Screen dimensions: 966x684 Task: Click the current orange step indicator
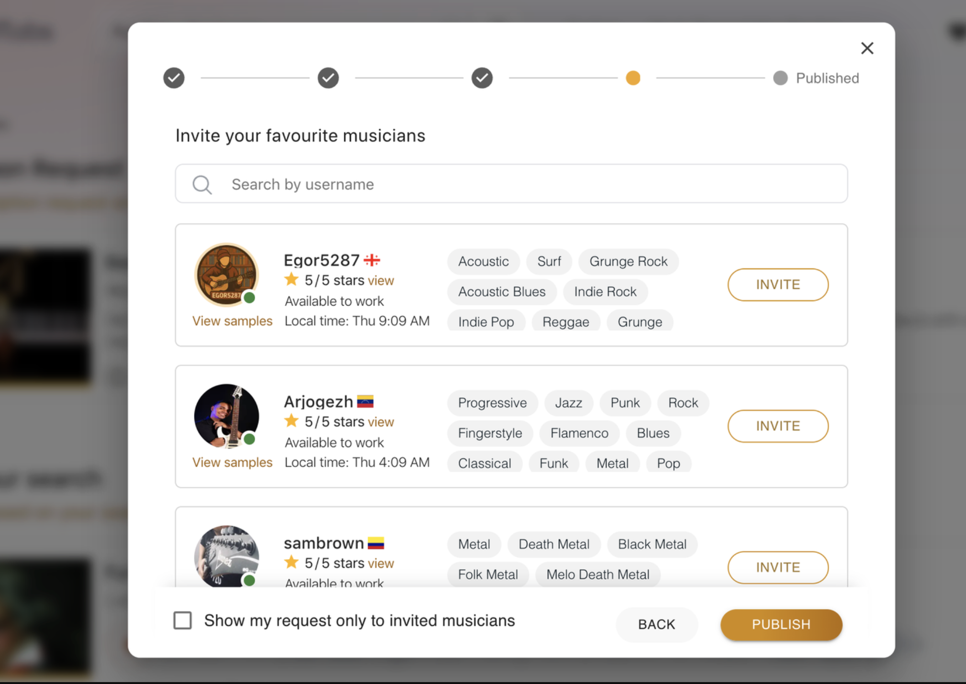633,78
